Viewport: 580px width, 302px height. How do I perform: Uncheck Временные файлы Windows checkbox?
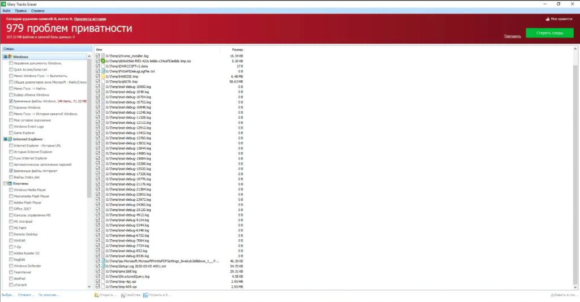[x=11, y=101]
